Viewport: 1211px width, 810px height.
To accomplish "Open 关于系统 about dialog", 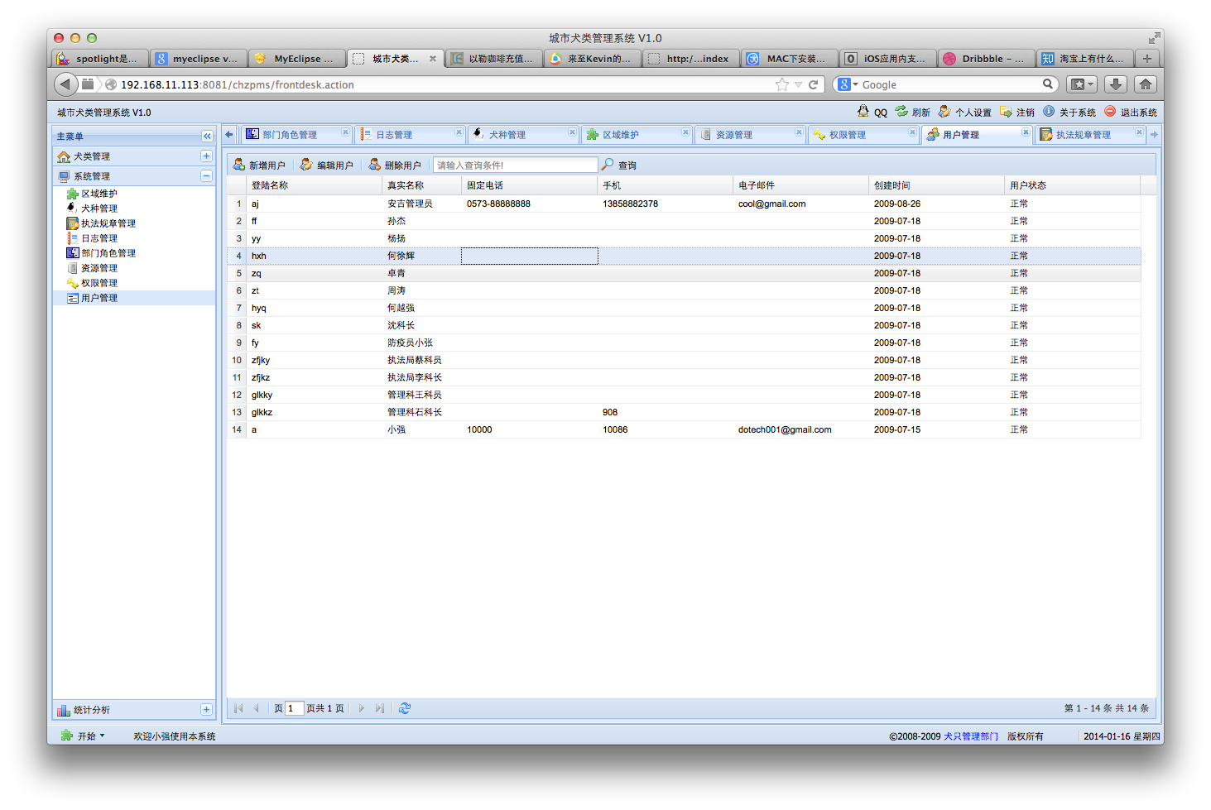I will (1069, 112).
